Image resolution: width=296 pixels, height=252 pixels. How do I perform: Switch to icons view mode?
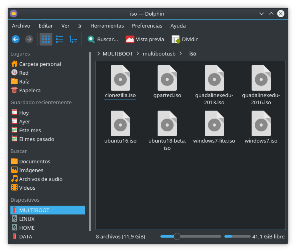coord(46,39)
